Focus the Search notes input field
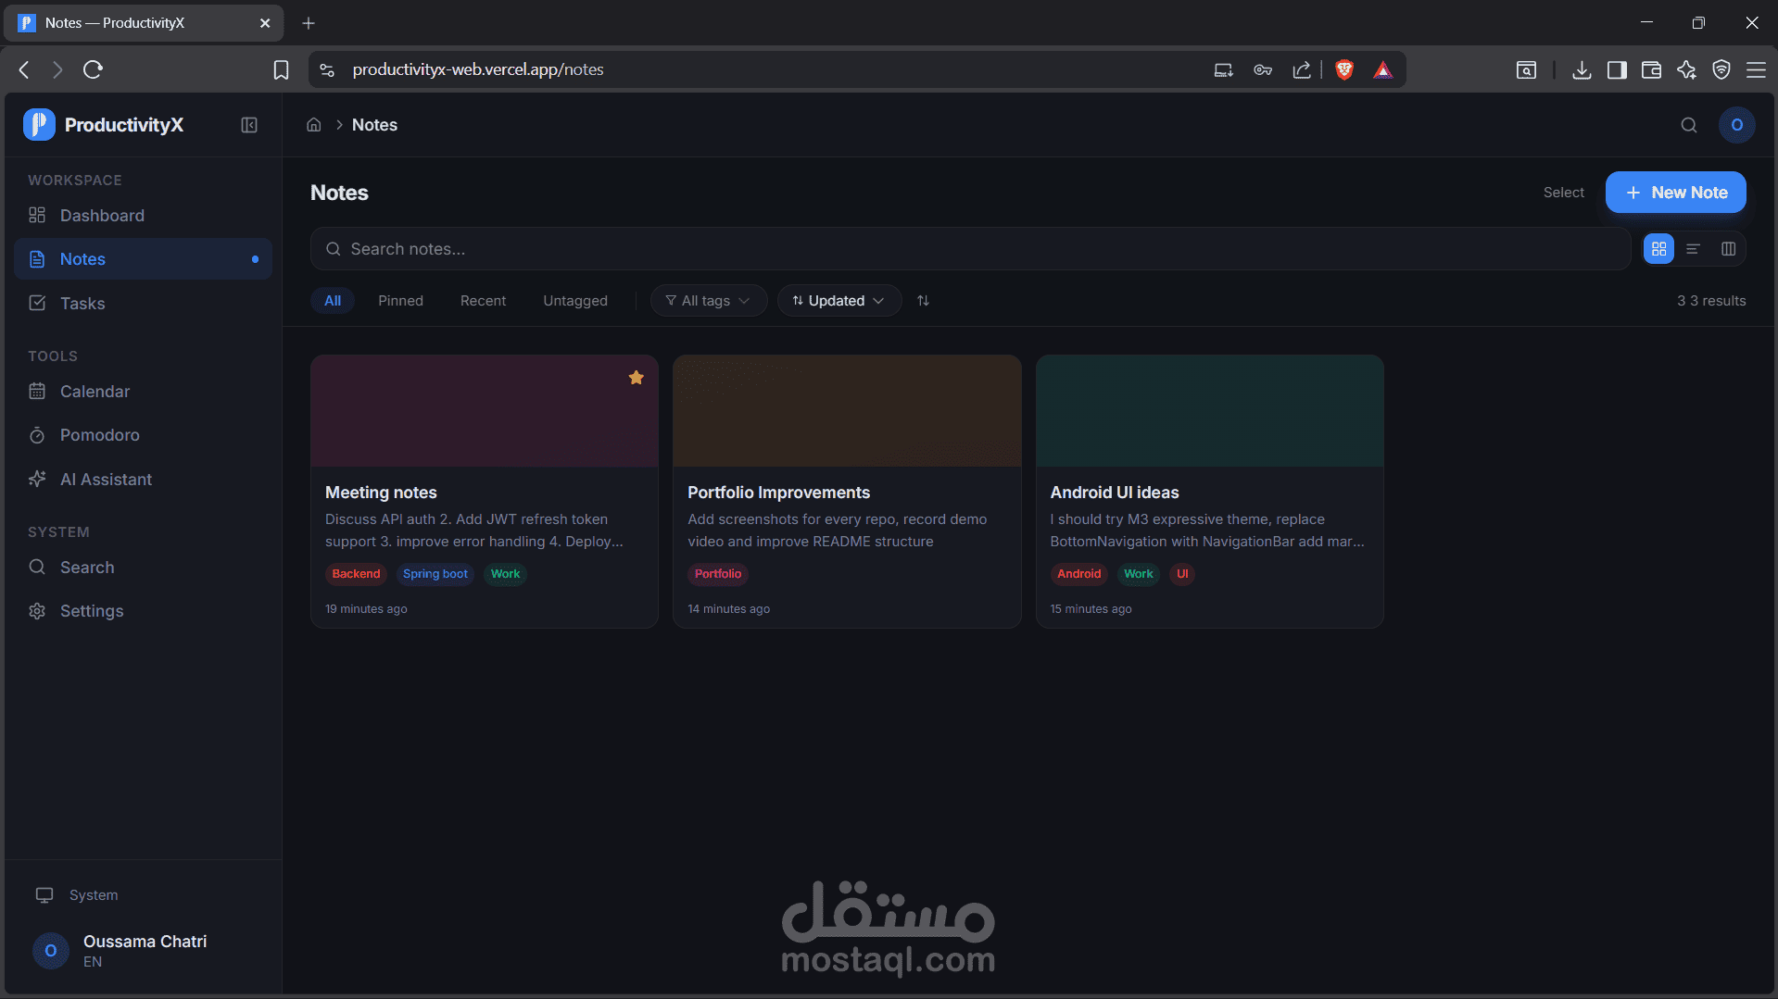The width and height of the screenshot is (1778, 999). 970,249
